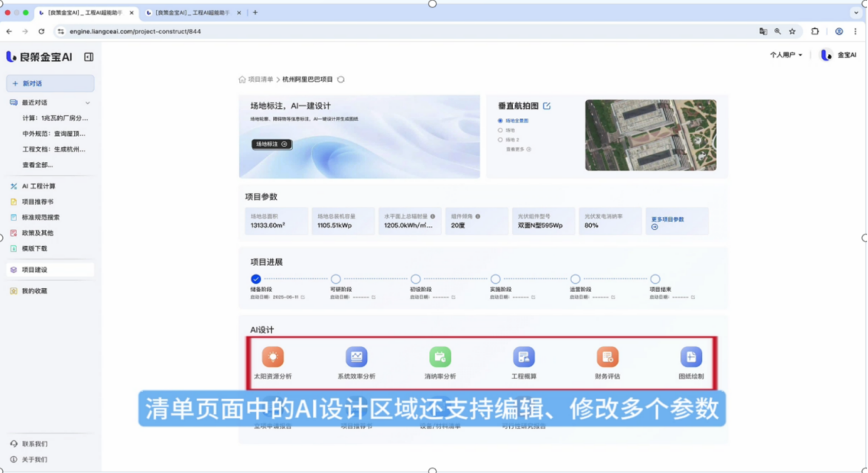
Task: Open 图纸绘制 drawing creation icon
Action: click(x=691, y=357)
